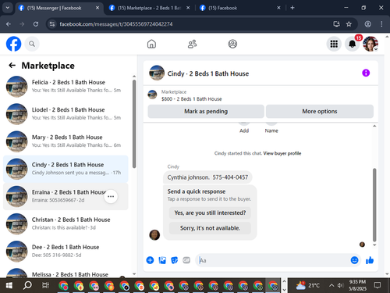The image size is (390, 293).
Task: Attach a photo using the image icon
Action: click(162, 260)
